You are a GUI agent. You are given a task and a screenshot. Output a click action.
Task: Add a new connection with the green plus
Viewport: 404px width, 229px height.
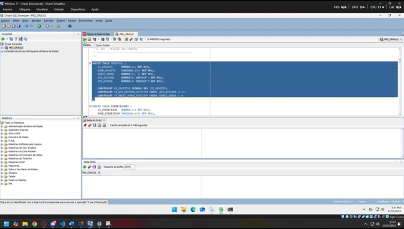pos(3,39)
